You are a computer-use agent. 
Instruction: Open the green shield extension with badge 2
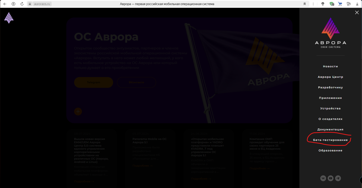(x=332, y=4)
